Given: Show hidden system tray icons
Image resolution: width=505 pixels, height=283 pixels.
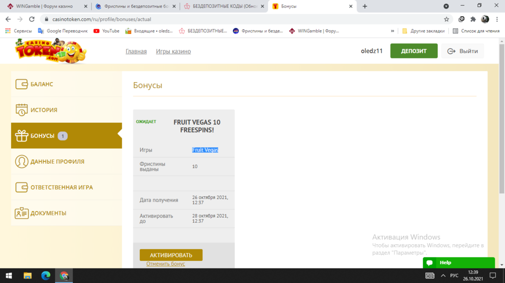Looking at the screenshot, I should click(443, 275).
